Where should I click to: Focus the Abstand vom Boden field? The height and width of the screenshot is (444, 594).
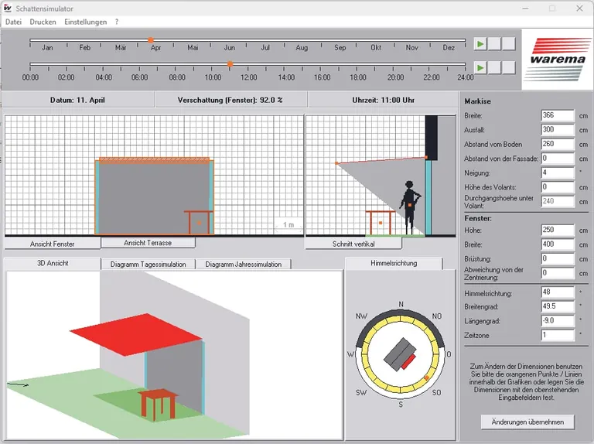[x=558, y=145]
